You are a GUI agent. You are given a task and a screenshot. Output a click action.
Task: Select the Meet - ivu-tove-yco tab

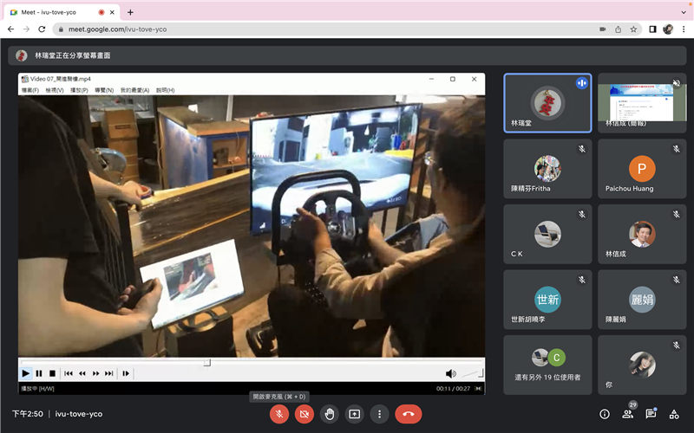pyautogui.click(x=56, y=12)
